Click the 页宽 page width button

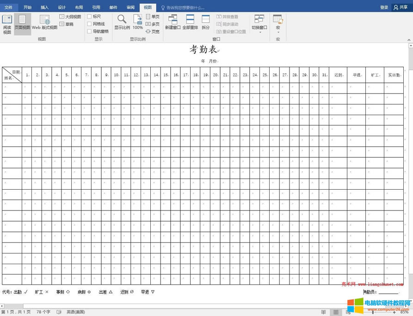pos(153,31)
